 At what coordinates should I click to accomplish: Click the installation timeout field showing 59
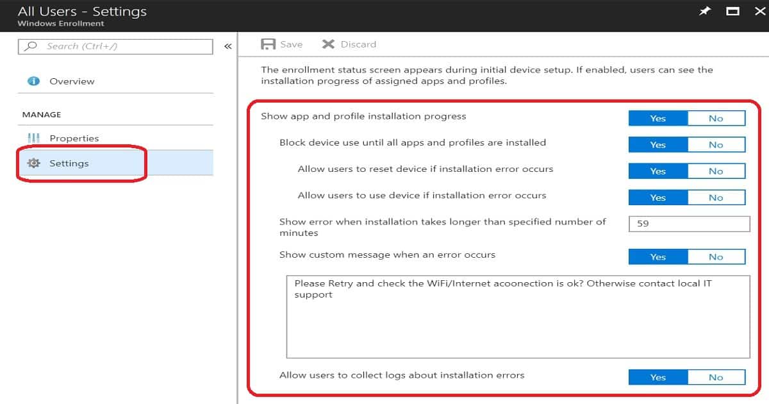pos(689,223)
